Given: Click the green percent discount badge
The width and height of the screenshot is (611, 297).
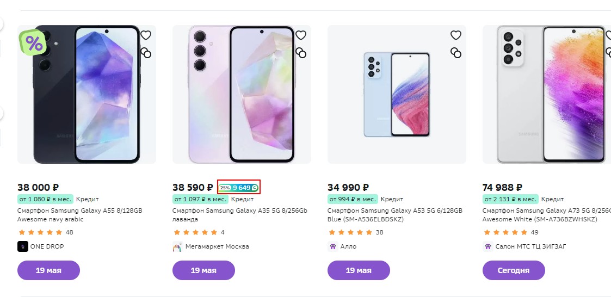Looking at the screenshot, I should tap(33, 42).
